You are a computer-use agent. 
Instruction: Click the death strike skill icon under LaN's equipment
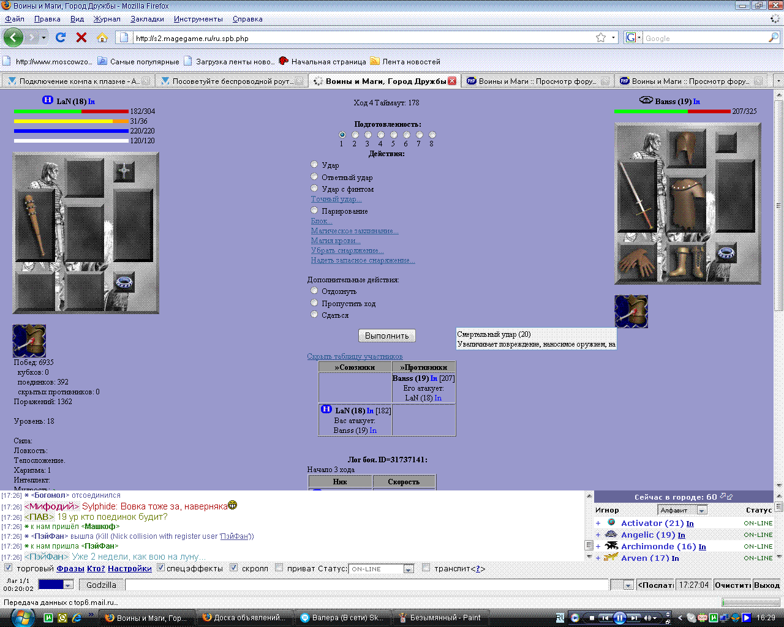pos(29,341)
